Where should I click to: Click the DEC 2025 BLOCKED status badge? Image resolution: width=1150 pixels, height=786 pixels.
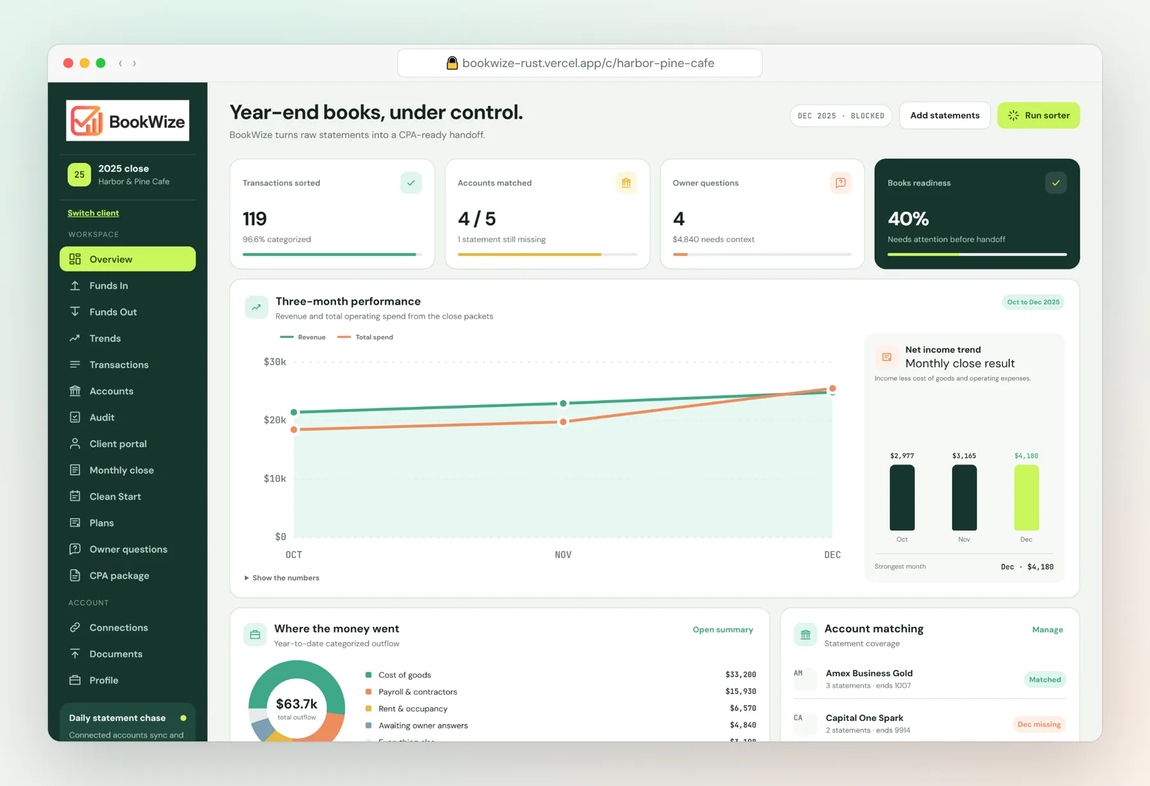pos(841,116)
